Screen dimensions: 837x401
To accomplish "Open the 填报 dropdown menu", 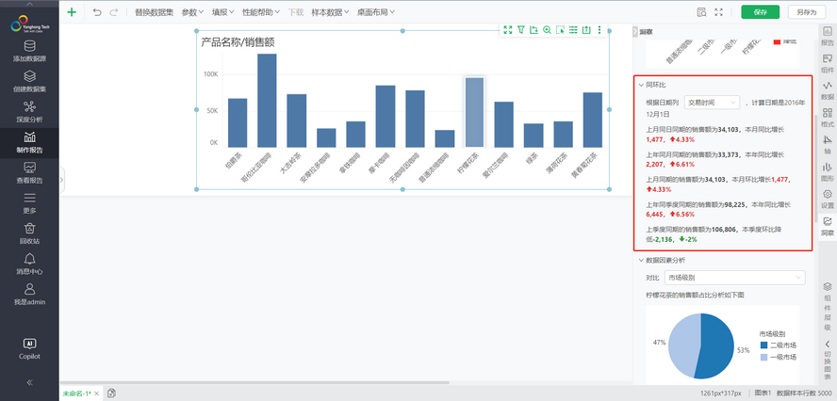I will click(x=223, y=12).
